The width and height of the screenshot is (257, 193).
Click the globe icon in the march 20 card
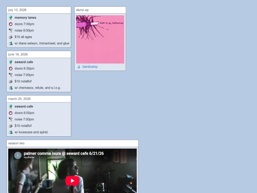click(10, 107)
